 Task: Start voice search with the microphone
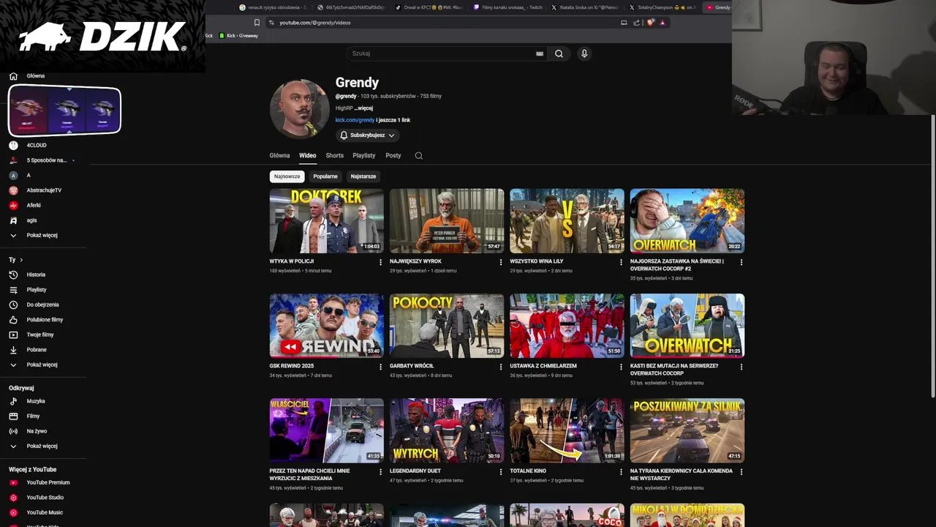coord(584,53)
